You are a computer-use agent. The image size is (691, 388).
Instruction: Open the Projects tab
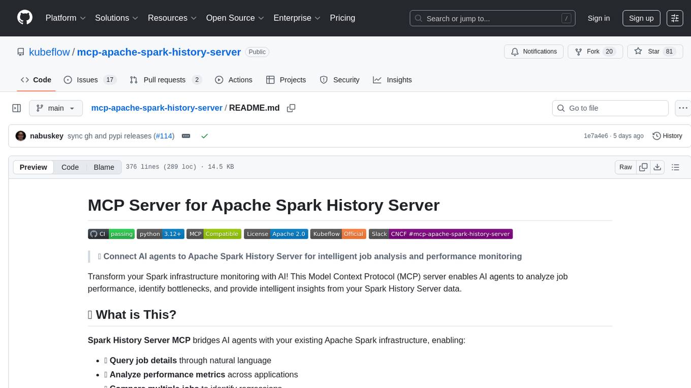click(286, 80)
